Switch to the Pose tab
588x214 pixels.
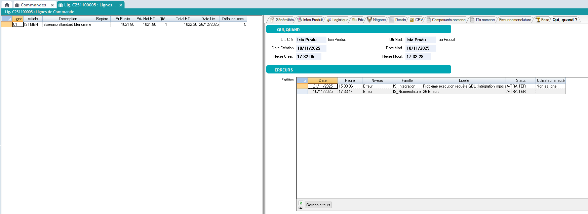tap(542, 20)
